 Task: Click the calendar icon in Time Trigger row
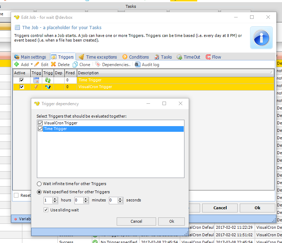tap(36, 80)
